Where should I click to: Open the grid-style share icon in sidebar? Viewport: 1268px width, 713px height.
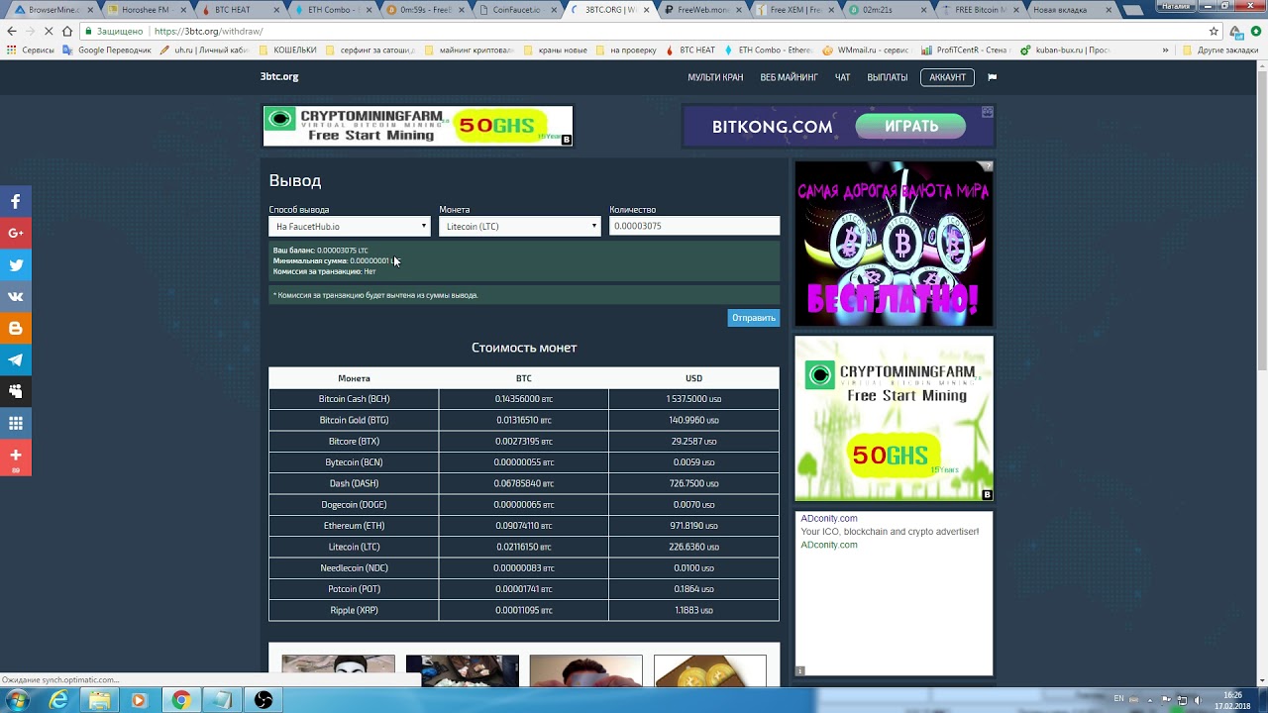[x=16, y=423]
